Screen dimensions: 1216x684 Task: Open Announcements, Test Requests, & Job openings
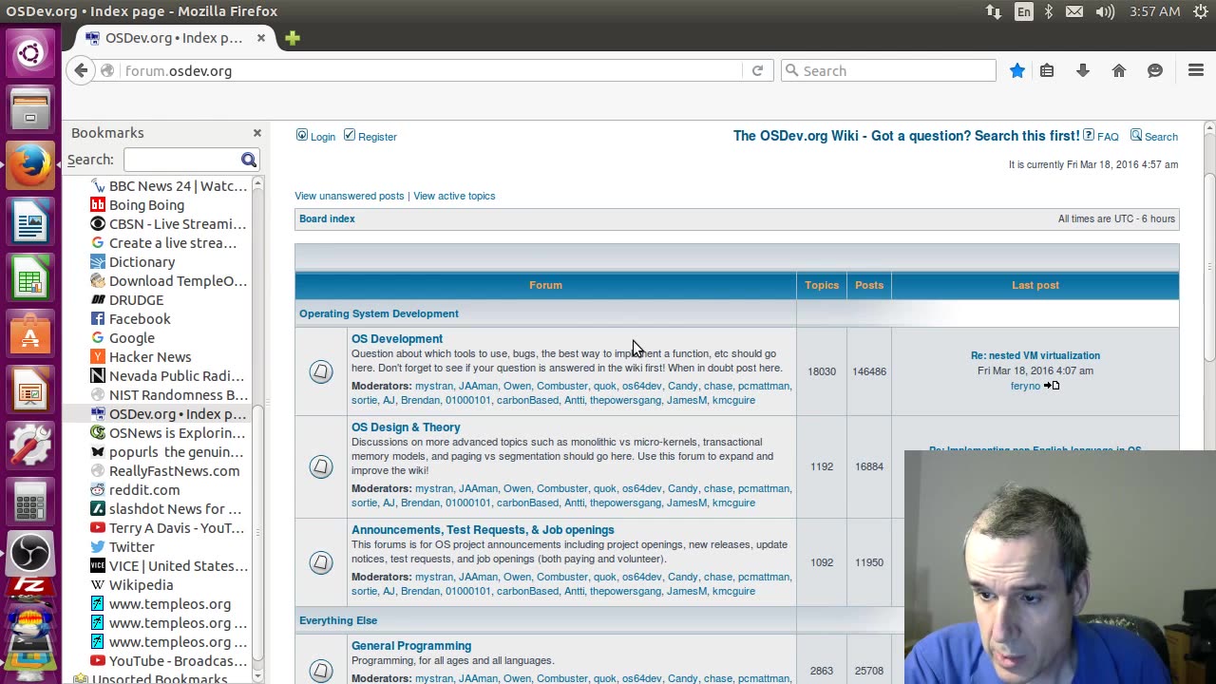point(483,530)
